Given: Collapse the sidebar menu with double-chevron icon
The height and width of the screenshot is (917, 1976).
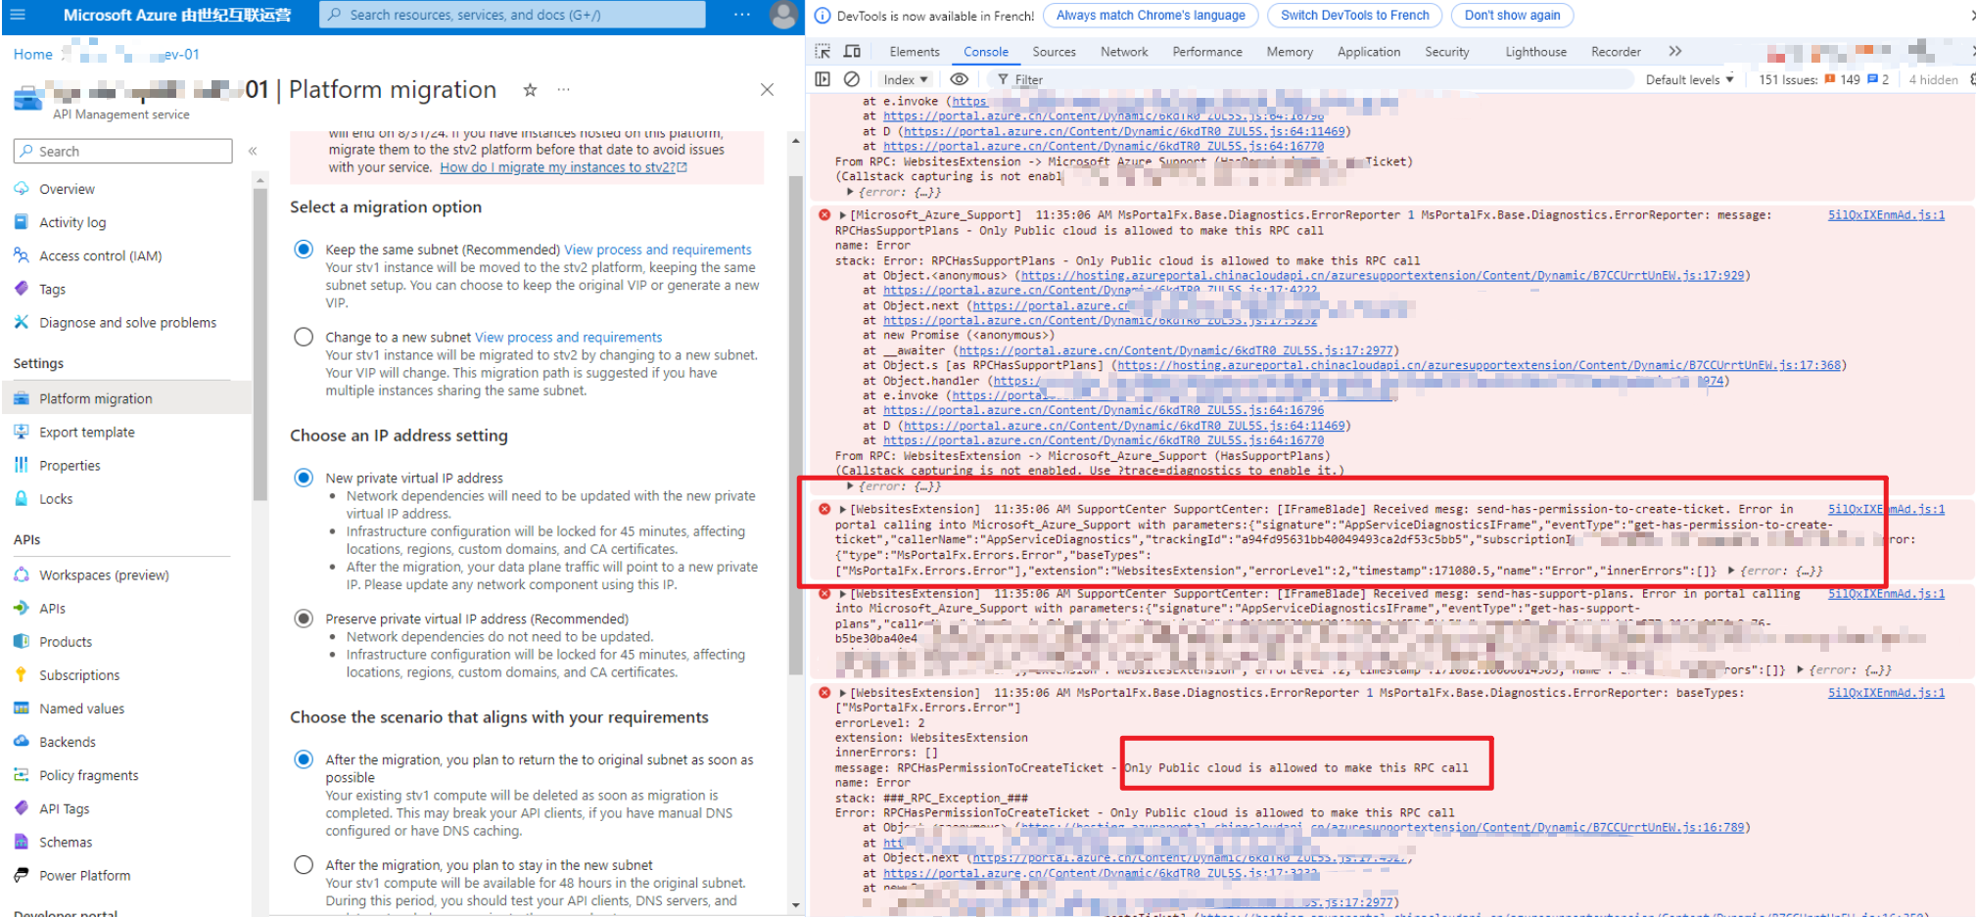Looking at the screenshot, I should click(253, 151).
